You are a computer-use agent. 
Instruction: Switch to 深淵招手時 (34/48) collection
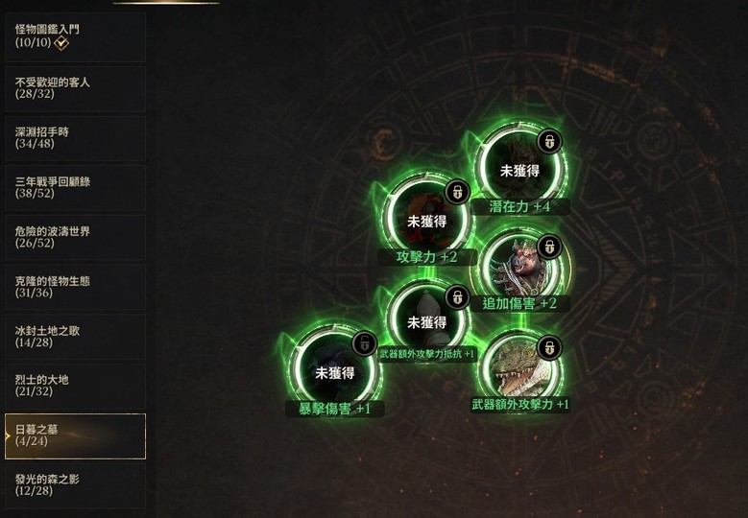(x=75, y=138)
